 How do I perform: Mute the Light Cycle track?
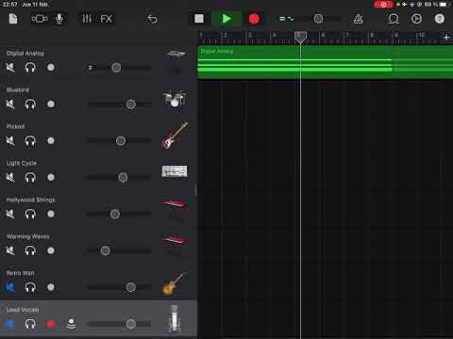[x=10, y=177]
